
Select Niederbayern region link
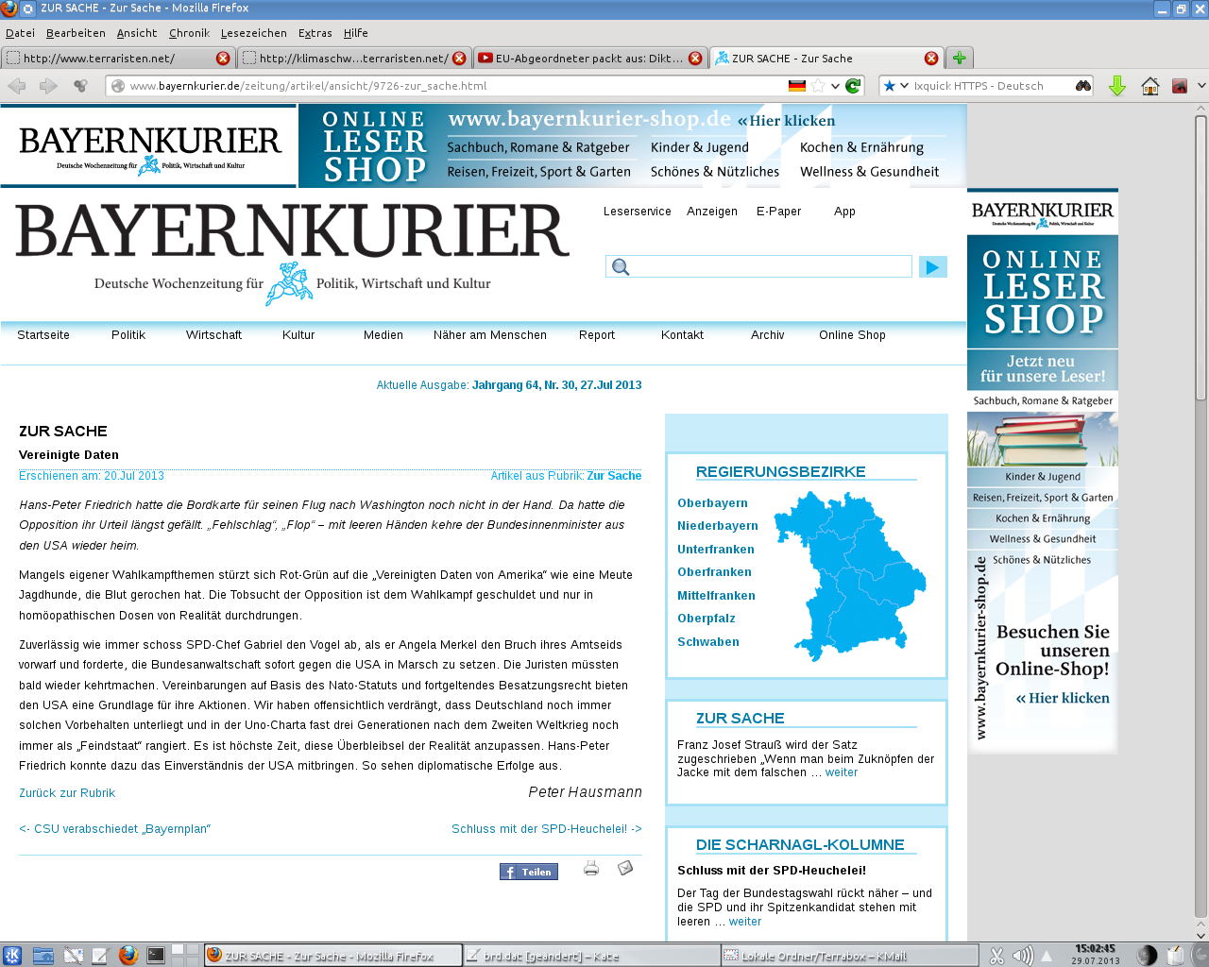coord(718,526)
